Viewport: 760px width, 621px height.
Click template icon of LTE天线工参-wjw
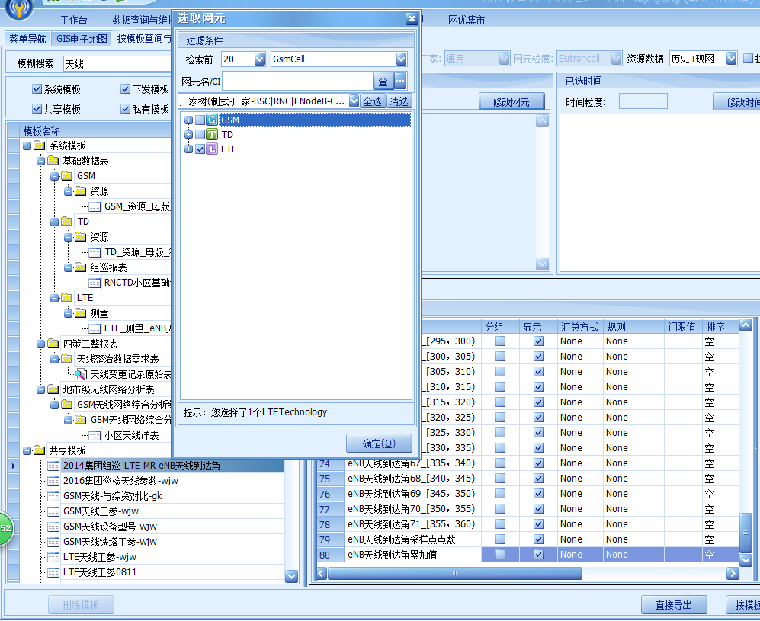click(x=53, y=557)
